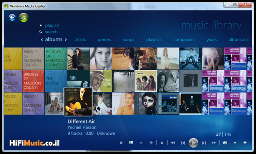Click left chevron beside albums
The height and width of the screenshot is (154, 256).
coord(42,40)
